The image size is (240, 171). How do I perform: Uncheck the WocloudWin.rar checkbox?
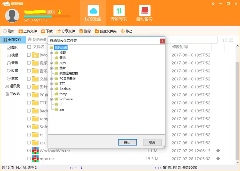click(28, 151)
